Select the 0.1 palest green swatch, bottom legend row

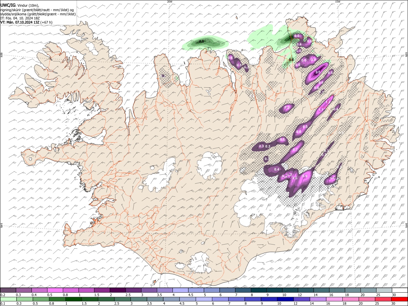(8, 299)
